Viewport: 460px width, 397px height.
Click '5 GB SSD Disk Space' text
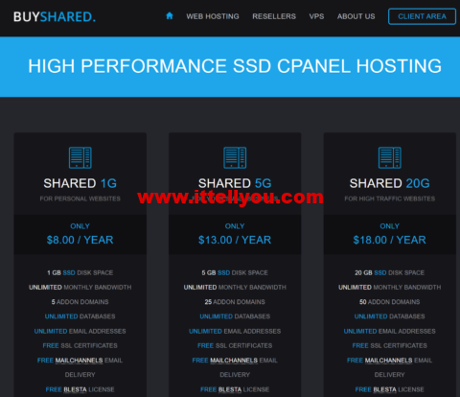click(x=235, y=272)
